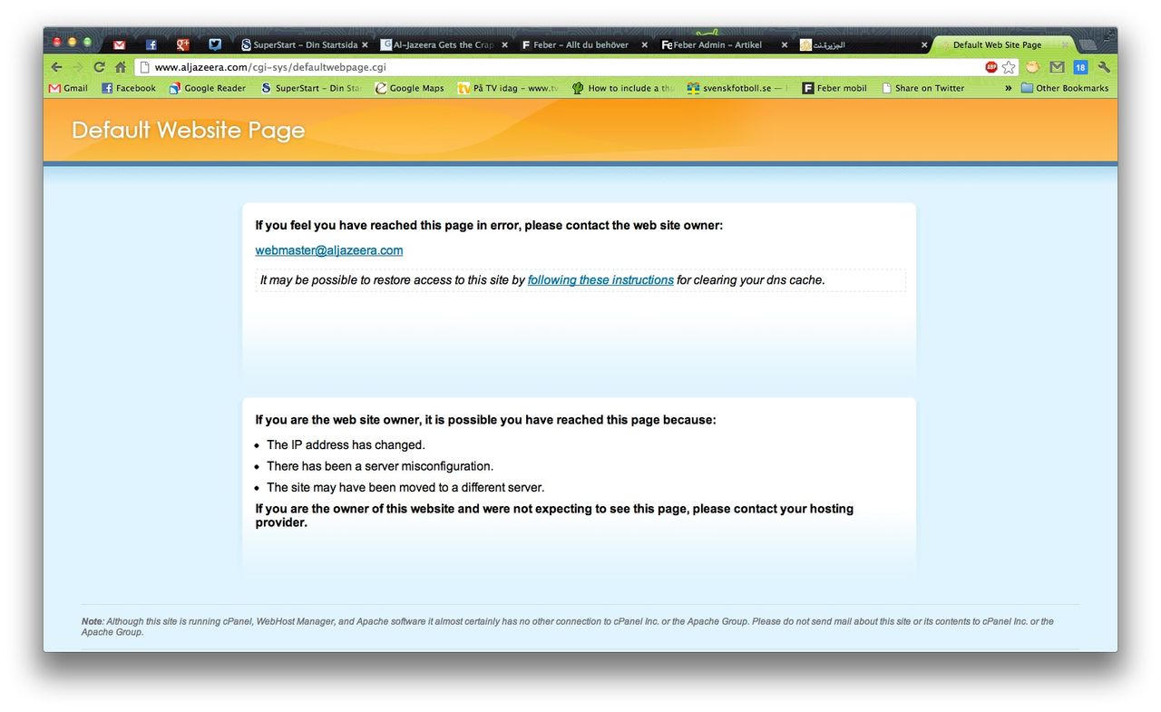Switch to the pinned Google+ tab
This screenshot has width=1161, height=712.
click(183, 44)
